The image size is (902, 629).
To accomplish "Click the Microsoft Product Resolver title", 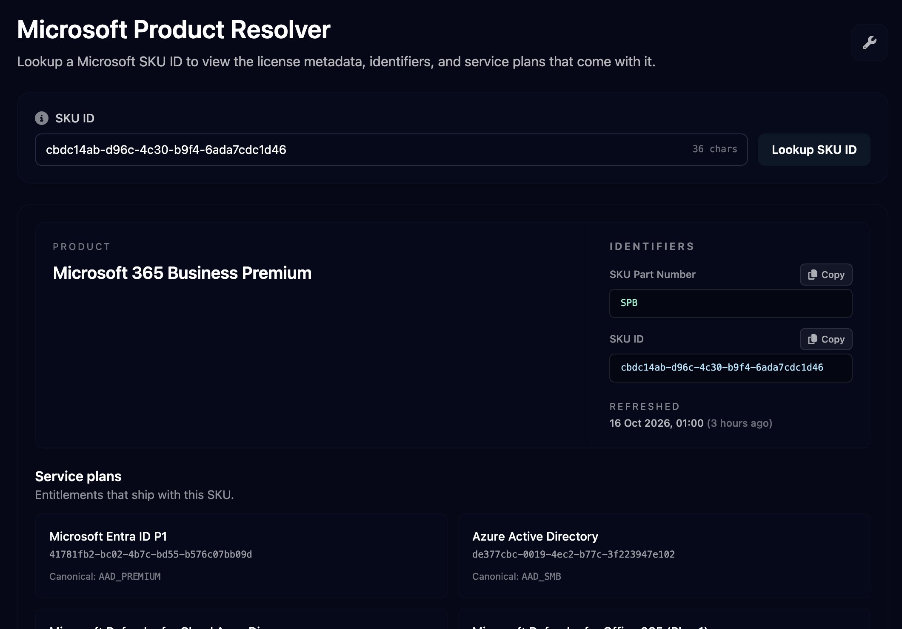I will [174, 30].
